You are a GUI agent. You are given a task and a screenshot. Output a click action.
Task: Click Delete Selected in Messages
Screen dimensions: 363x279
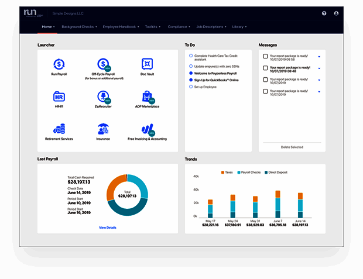click(x=292, y=147)
